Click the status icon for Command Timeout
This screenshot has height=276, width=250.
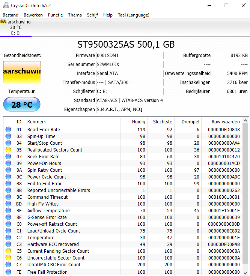[8, 197]
